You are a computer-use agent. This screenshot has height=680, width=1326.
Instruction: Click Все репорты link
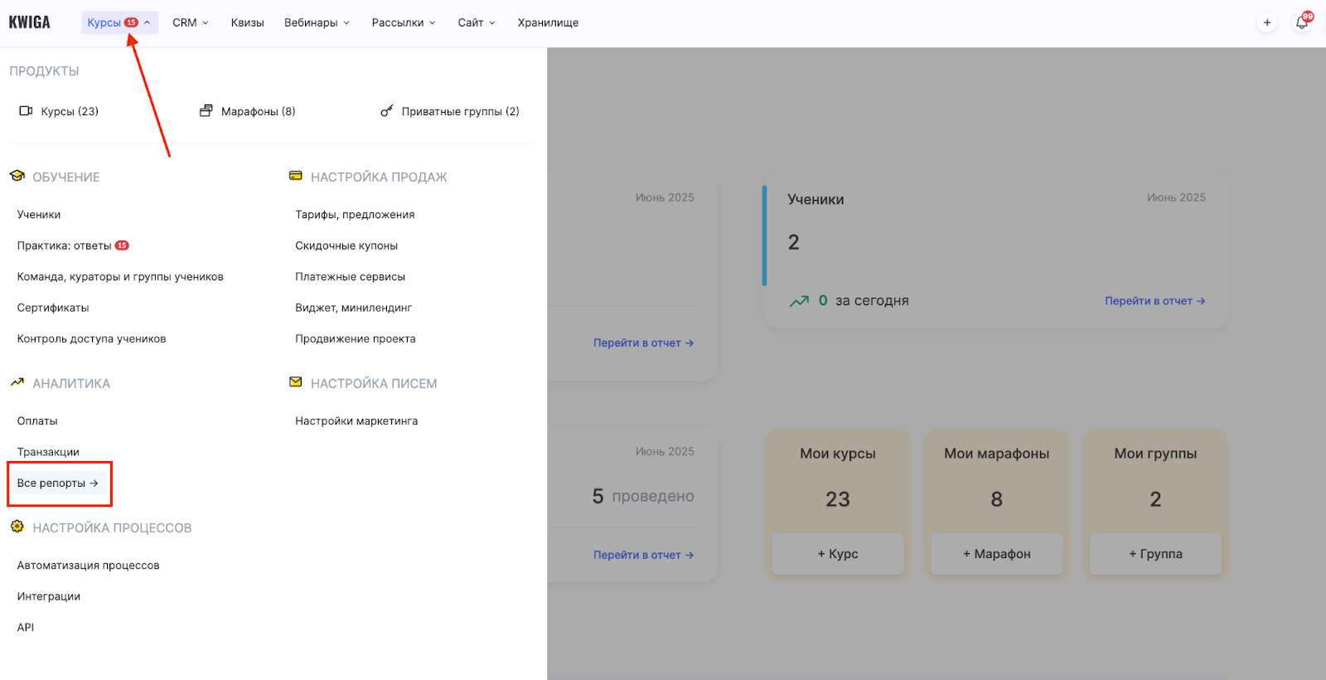tap(58, 483)
